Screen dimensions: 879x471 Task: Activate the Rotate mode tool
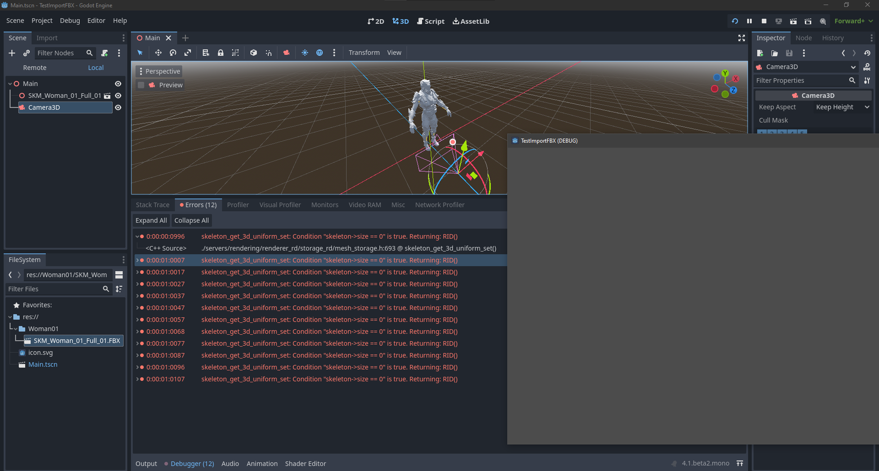(173, 53)
